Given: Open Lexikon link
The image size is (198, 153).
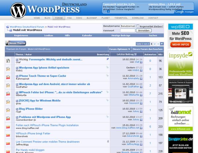Looking at the screenshot, I should click(x=49, y=36).
